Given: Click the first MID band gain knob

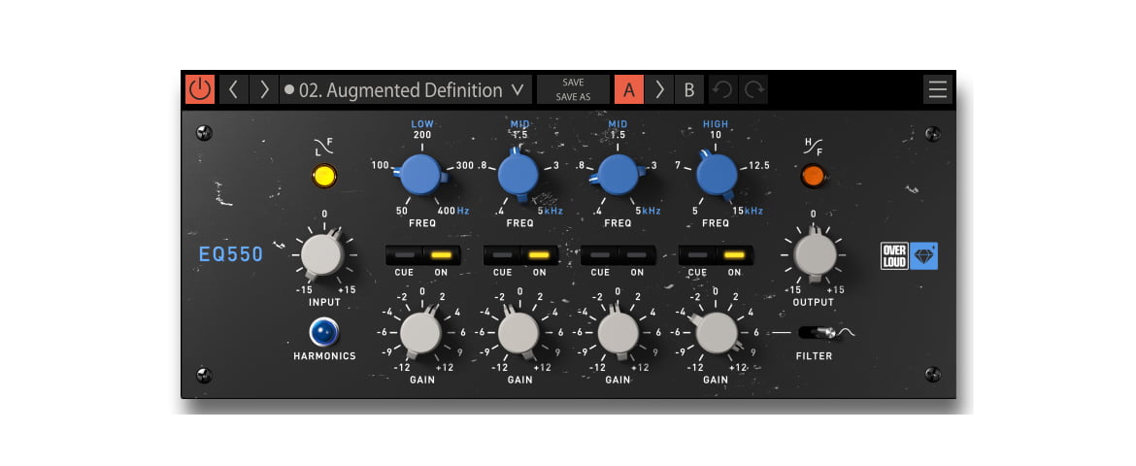Looking at the screenshot, I should (518, 333).
